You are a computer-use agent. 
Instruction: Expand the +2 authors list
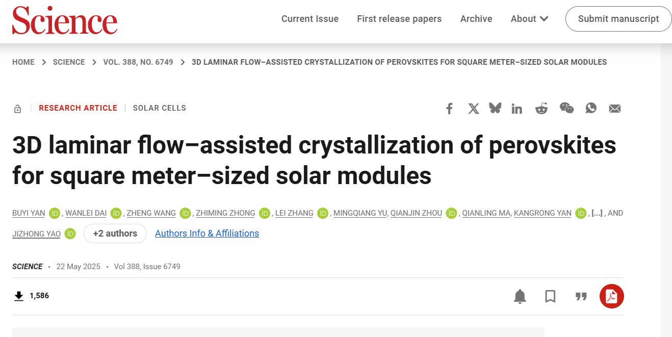[115, 234]
